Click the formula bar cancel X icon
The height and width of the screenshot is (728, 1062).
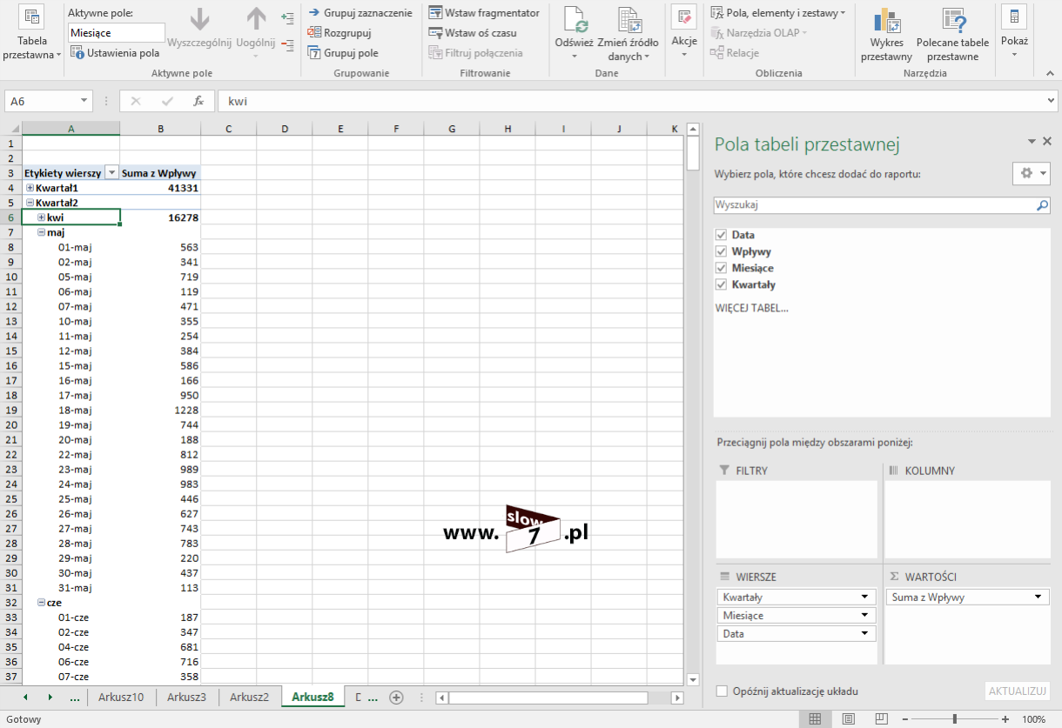click(x=136, y=101)
